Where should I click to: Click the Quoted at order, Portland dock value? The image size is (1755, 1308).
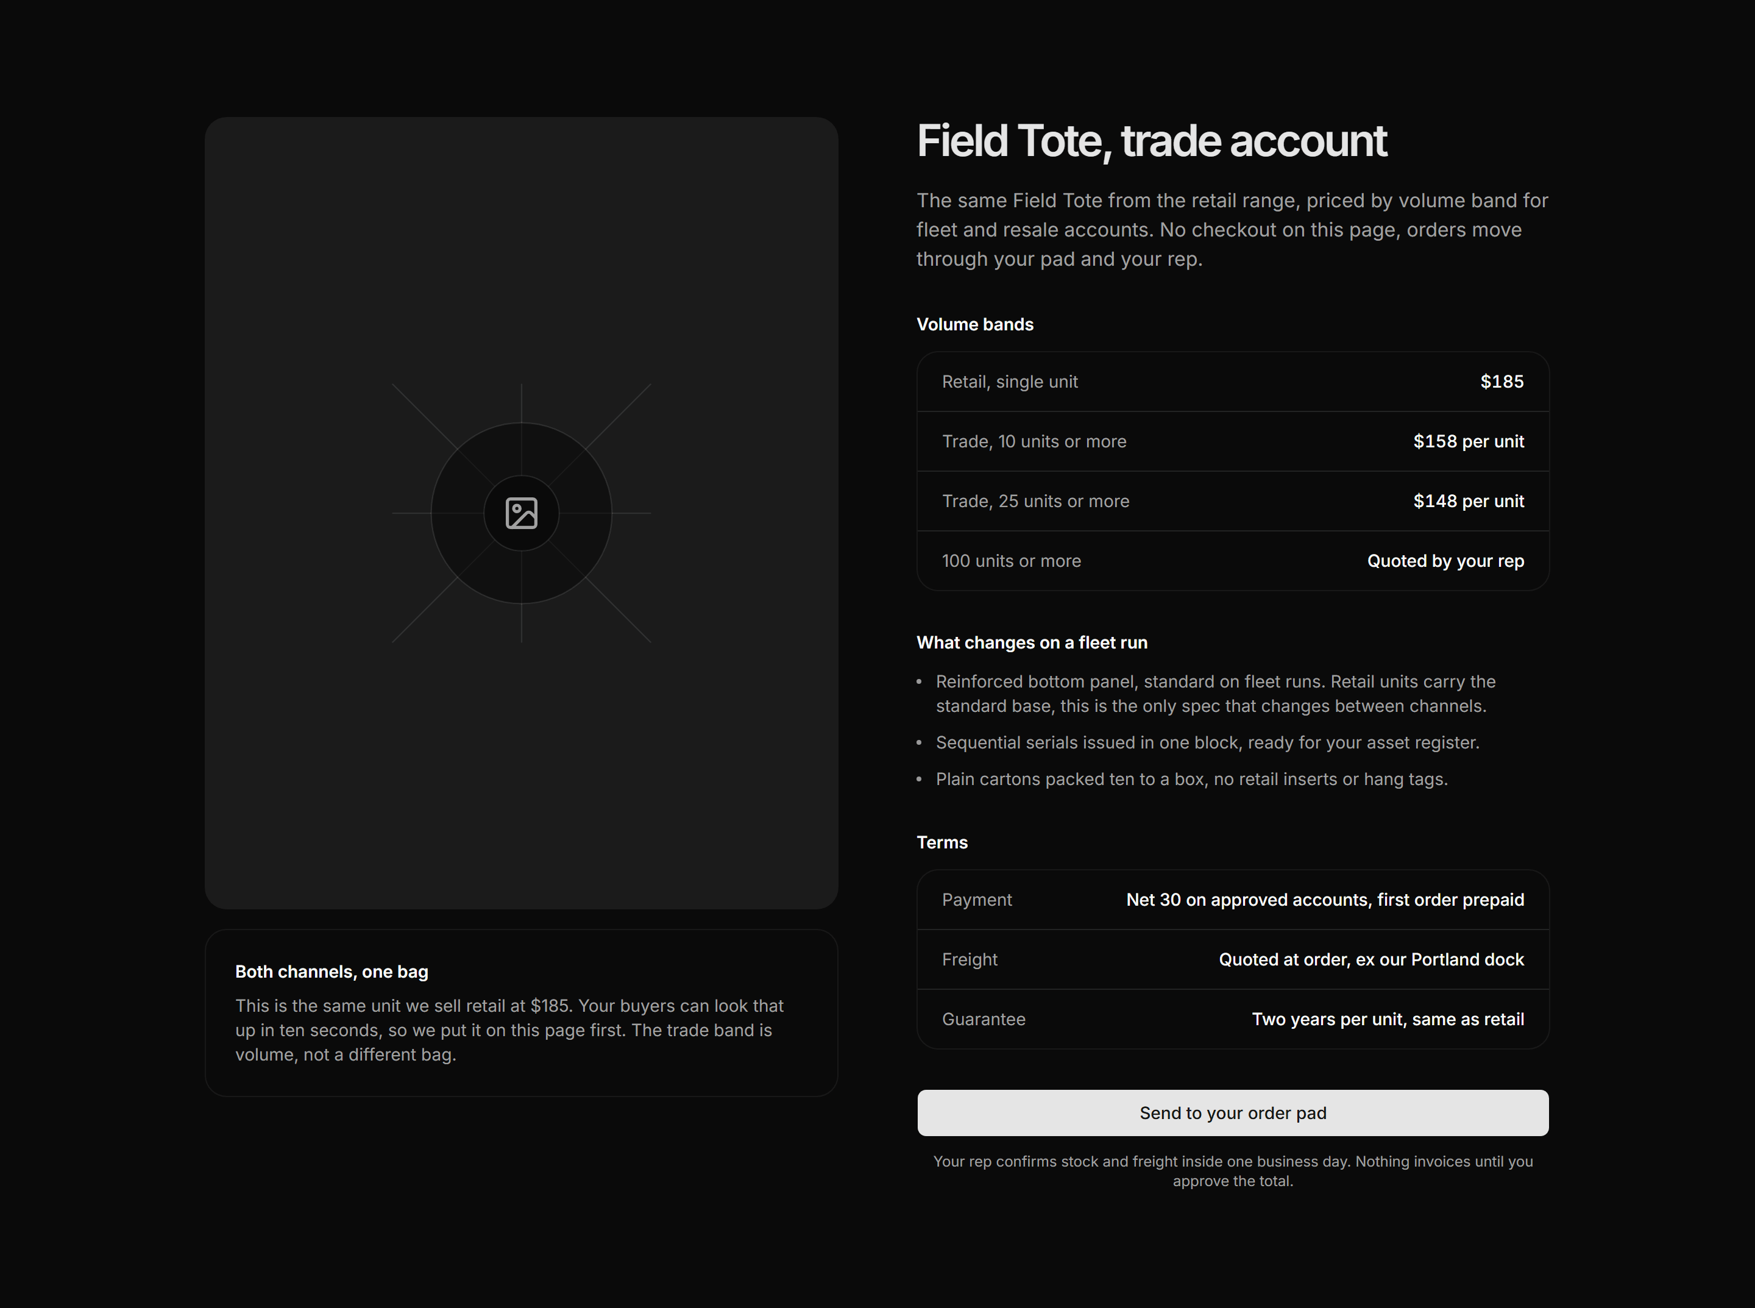pyautogui.click(x=1371, y=959)
